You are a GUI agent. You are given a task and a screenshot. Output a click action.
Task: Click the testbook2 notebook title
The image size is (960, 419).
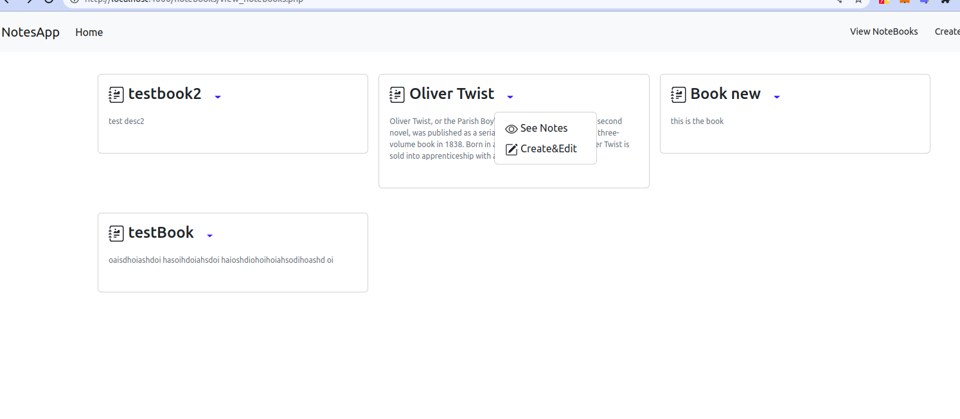coord(164,94)
